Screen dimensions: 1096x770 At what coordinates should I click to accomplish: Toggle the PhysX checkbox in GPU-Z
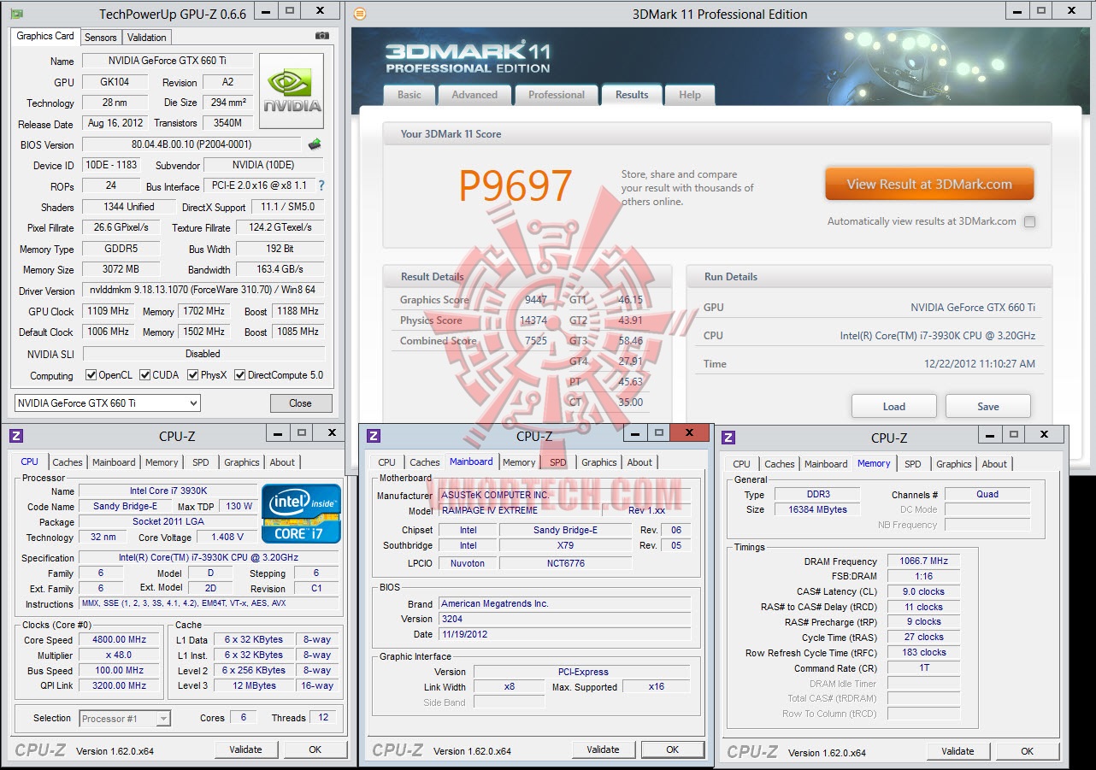coord(193,375)
